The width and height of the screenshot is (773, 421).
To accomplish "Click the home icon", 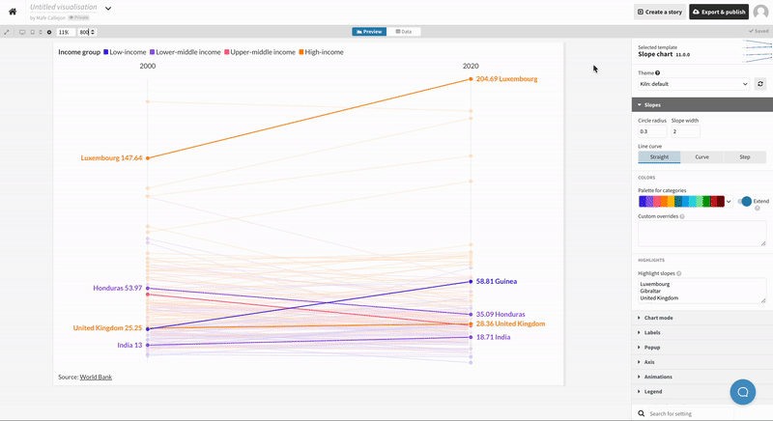I will point(13,12).
